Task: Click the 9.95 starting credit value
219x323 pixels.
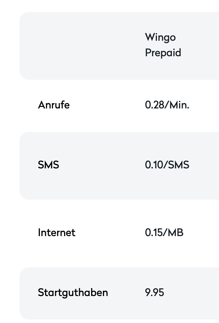Action: click(x=155, y=293)
